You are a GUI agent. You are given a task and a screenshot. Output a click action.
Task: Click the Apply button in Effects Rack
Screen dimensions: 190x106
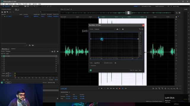tap(8, 82)
